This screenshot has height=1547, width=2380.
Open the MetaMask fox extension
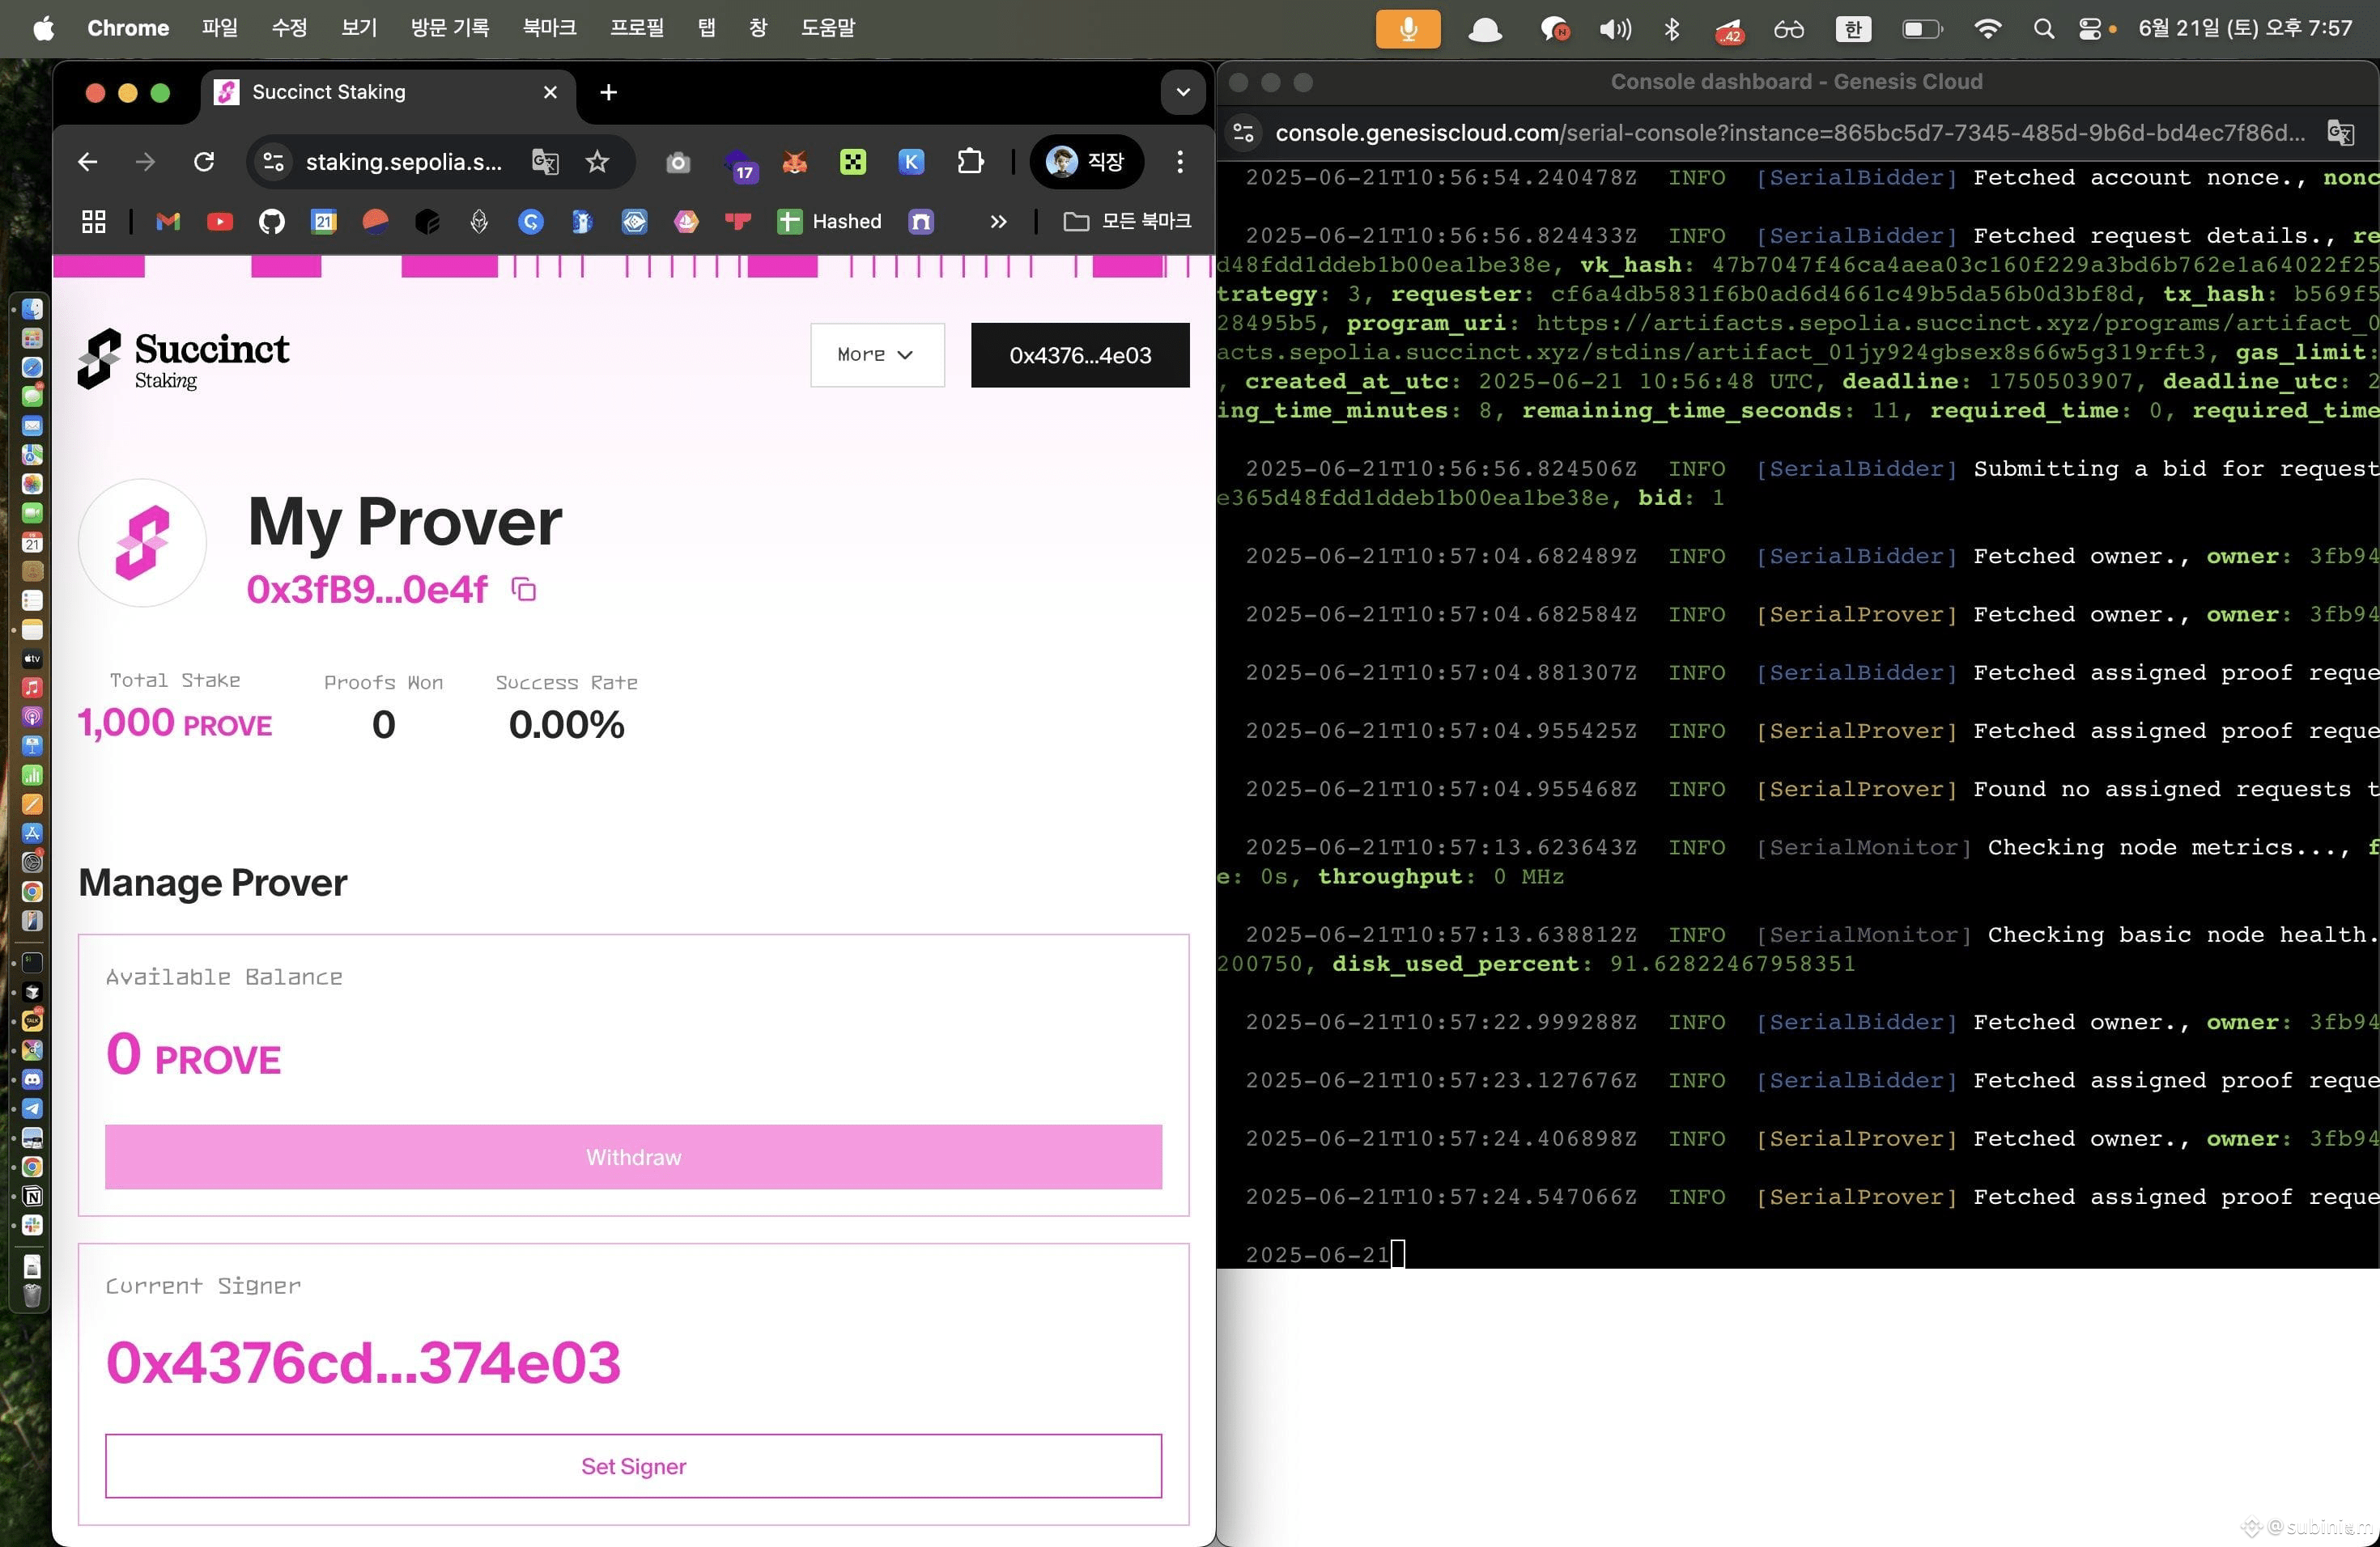pos(795,162)
